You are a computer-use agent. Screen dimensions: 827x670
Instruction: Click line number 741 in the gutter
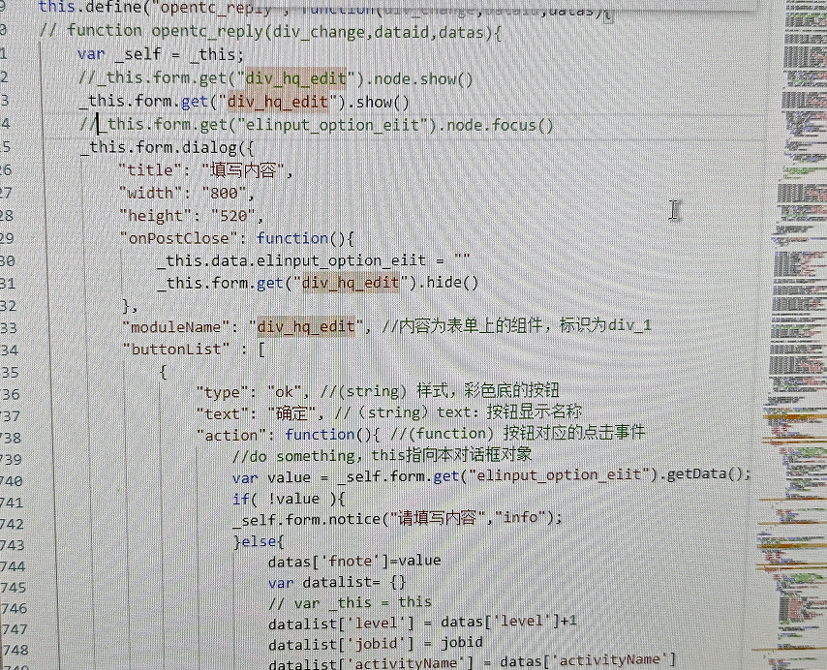click(11, 502)
